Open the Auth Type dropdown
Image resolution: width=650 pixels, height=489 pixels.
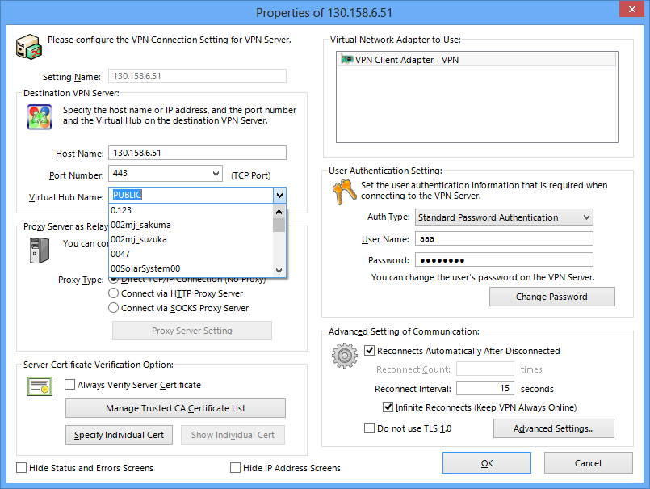(587, 217)
